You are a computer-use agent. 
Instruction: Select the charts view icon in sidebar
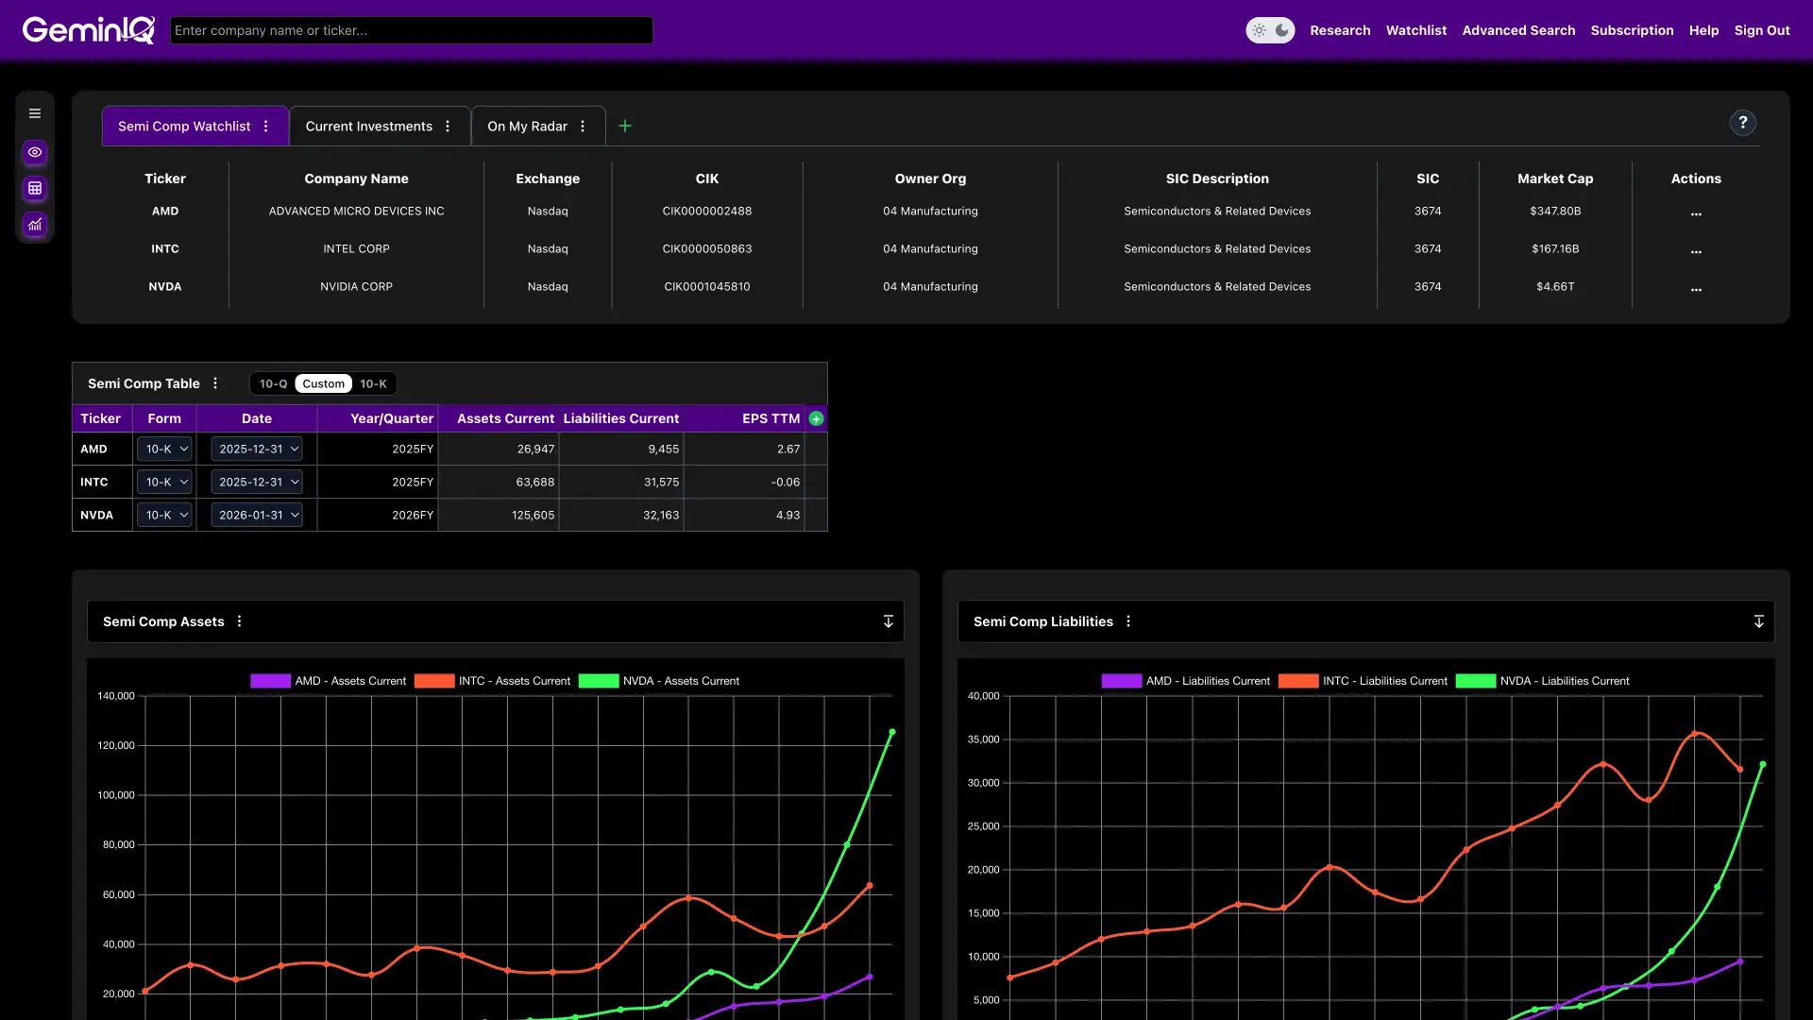pyautogui.click(x=35, y=225)
